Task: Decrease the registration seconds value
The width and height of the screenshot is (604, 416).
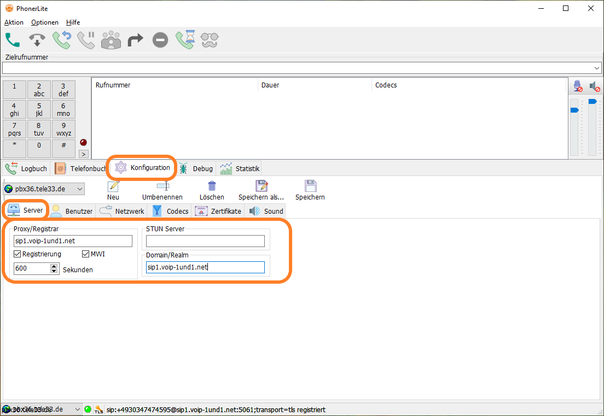Action: tap(54, 271)
